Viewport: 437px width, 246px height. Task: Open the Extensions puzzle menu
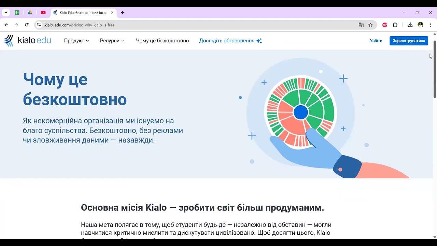pos(395,25)
